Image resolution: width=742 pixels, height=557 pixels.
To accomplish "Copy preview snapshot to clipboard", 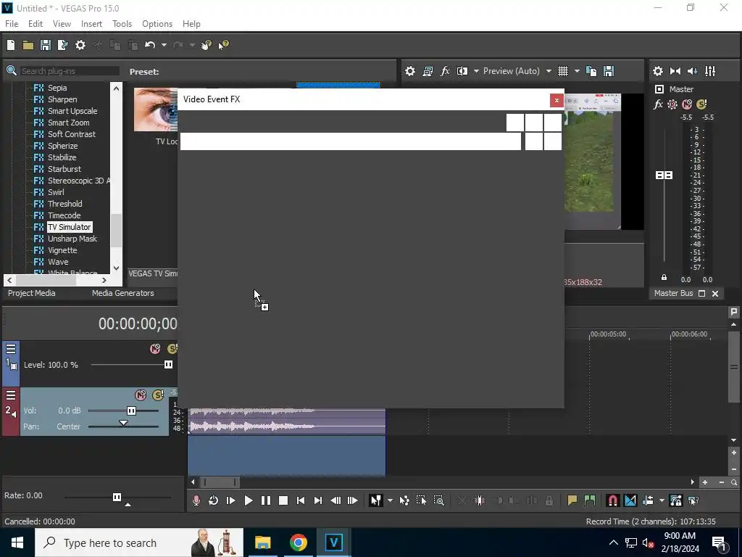I will click(x=591, y=71).
